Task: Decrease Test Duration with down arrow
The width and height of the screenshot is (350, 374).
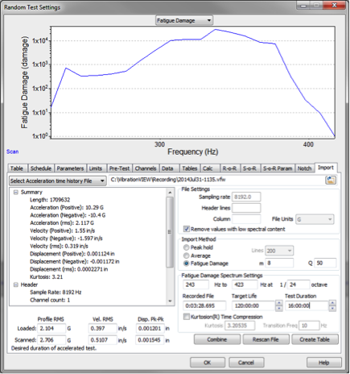Action: pyautogui.click(x=332, y=309)
